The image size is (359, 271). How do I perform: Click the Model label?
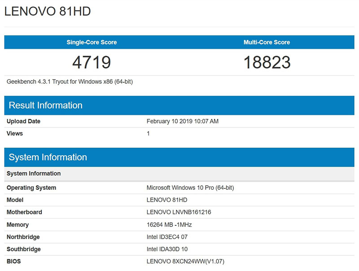coord(15,200)
